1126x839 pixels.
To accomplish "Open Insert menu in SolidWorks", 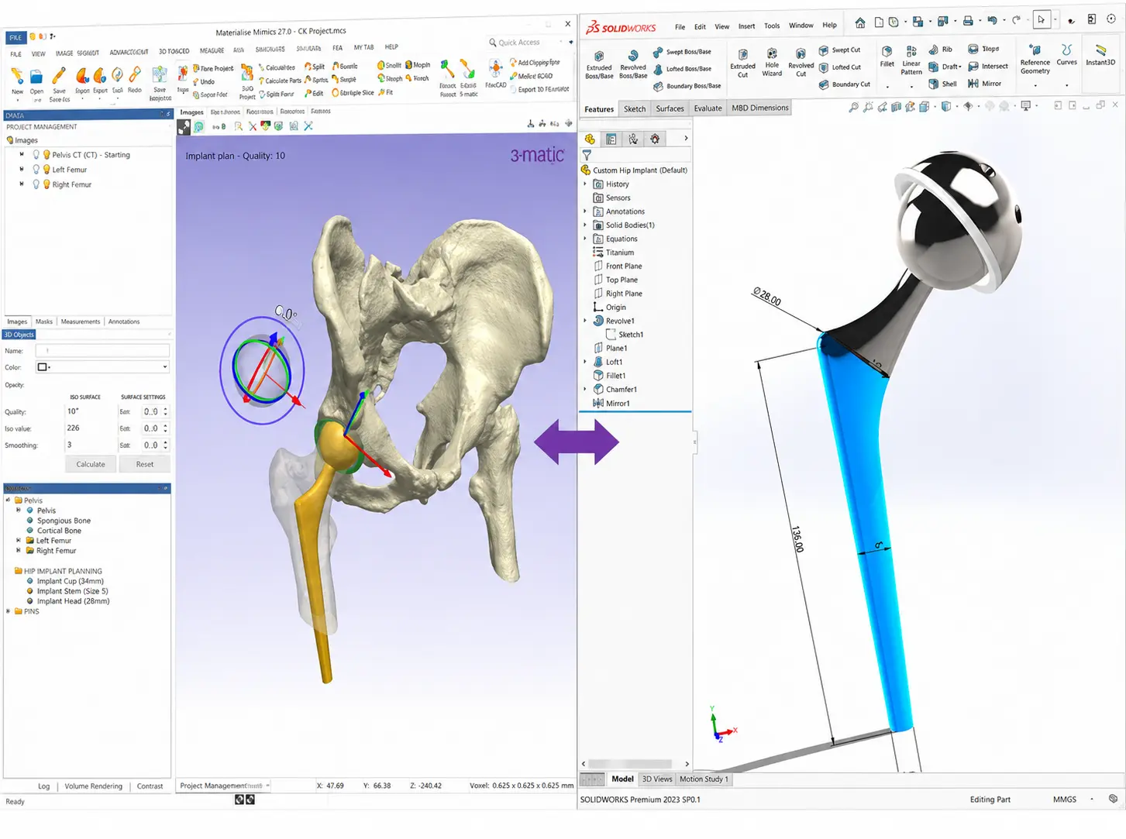I will pos(746,26).
